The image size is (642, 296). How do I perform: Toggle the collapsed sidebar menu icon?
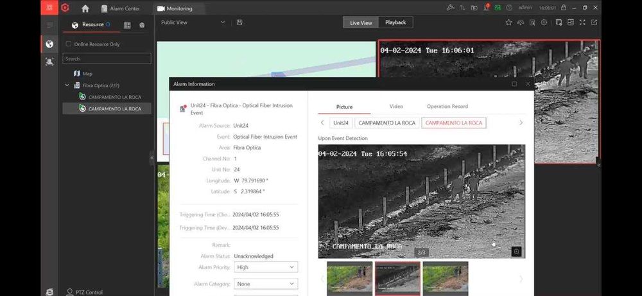click(x=49, y=26)
